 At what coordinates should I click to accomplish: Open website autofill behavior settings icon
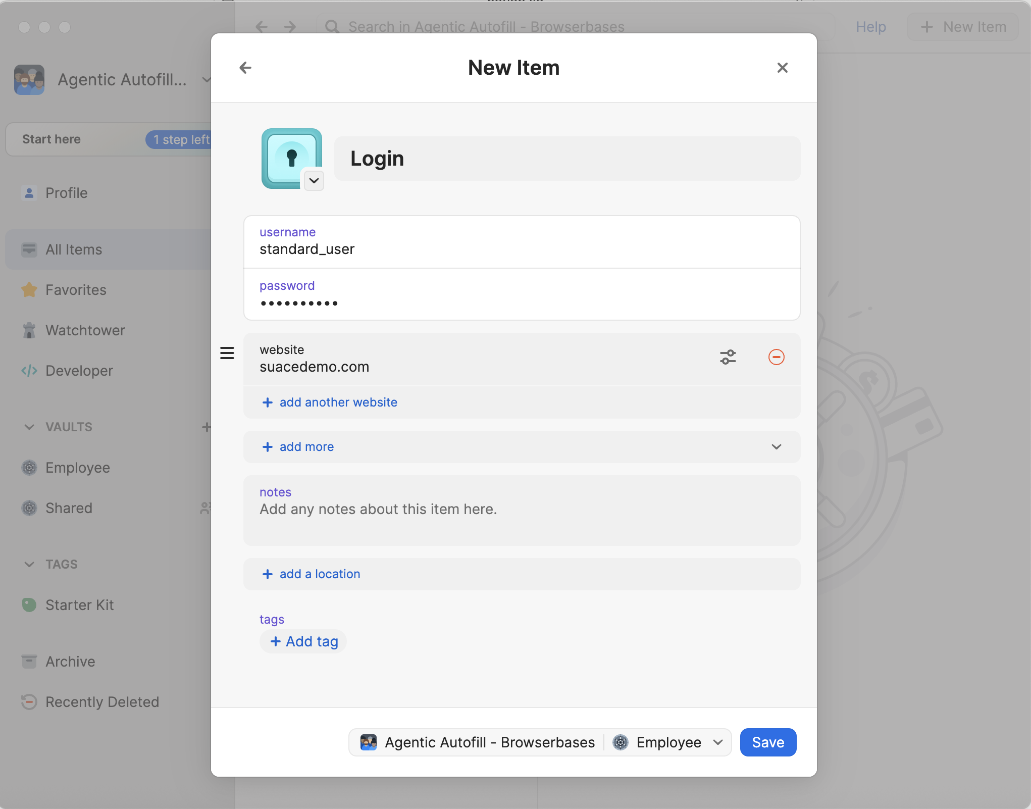coord(728,357)
